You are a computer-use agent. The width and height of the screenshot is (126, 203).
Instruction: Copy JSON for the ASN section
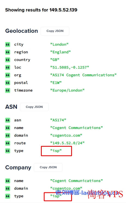tap(34, 107)
